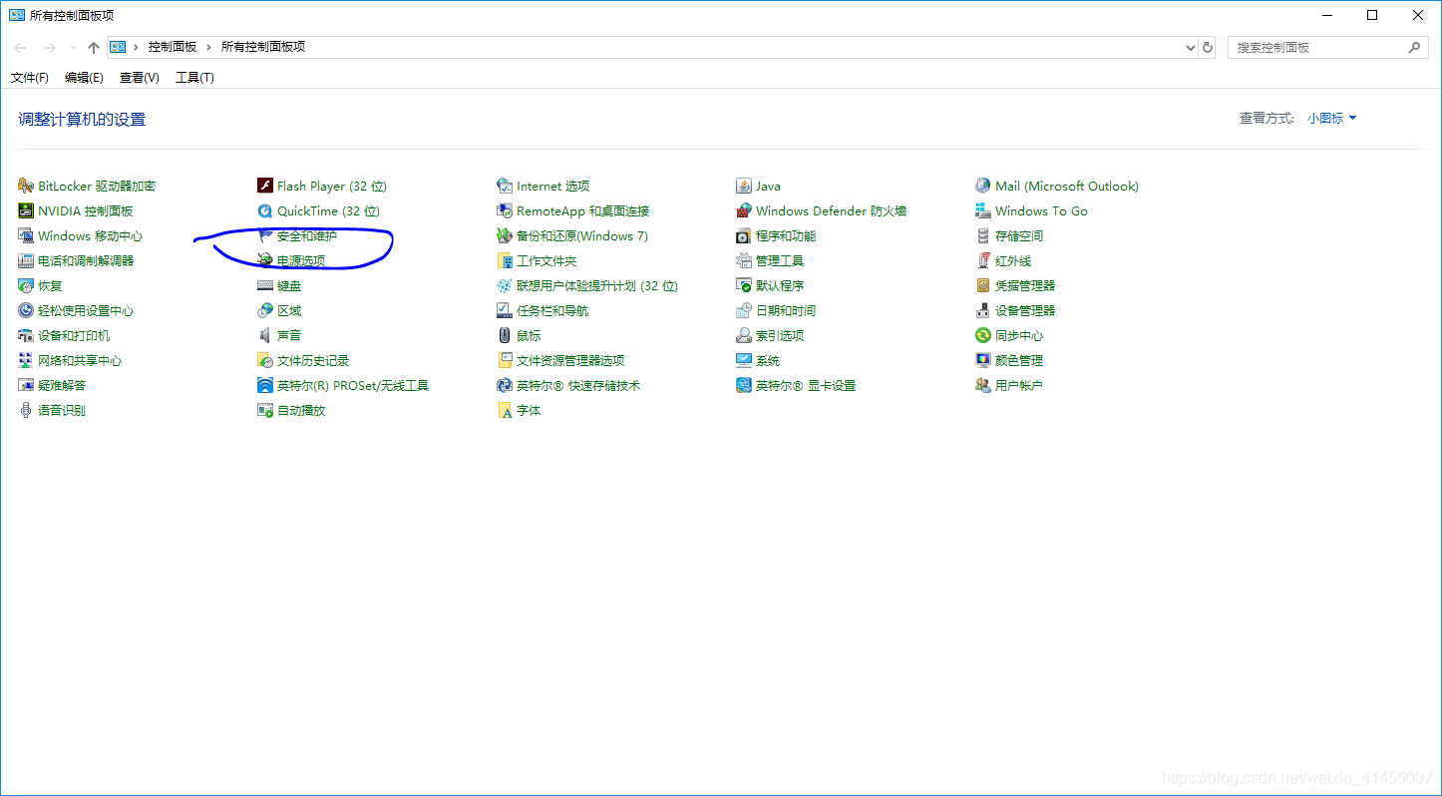Image resolution: width=1442 pixels, height=796 pixels.
Task: Open 索引选项 link
Action: 780,335
